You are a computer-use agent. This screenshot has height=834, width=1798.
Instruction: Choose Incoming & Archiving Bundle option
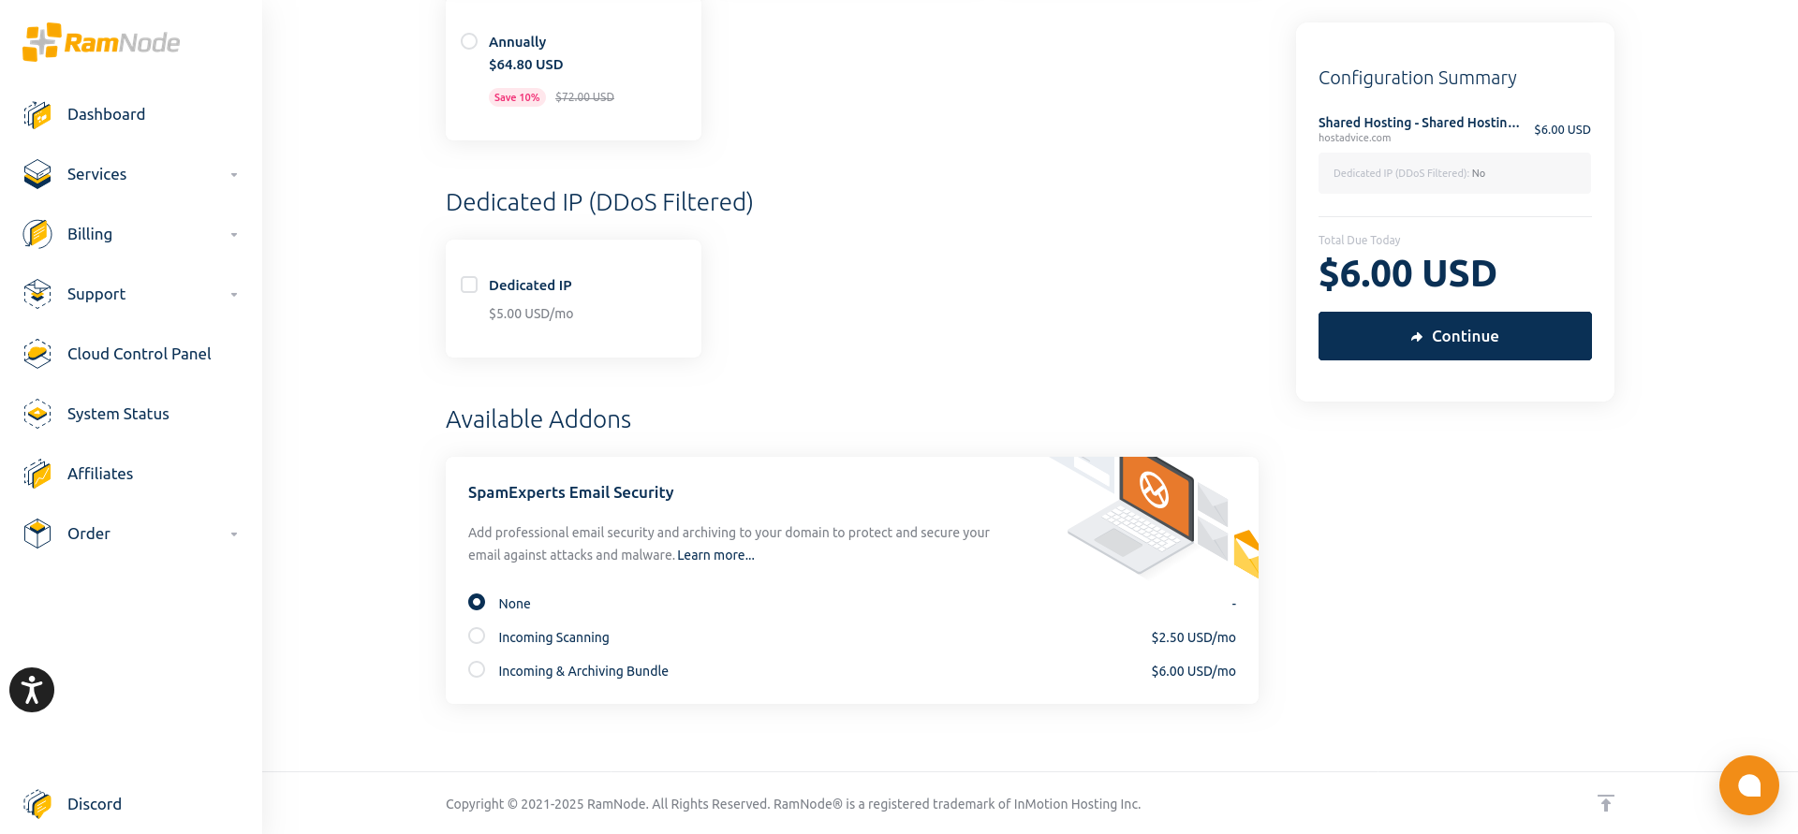pos(477,669)
